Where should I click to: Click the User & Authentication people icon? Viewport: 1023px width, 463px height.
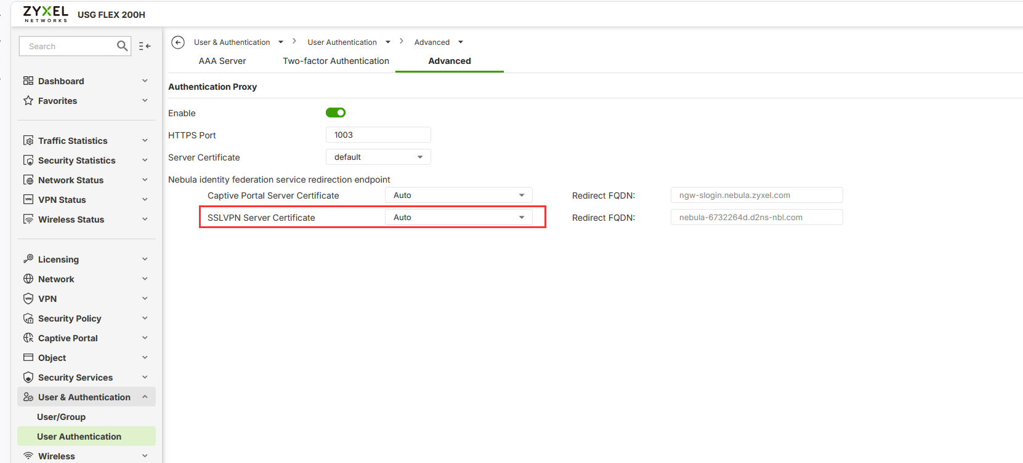[28, 397]
